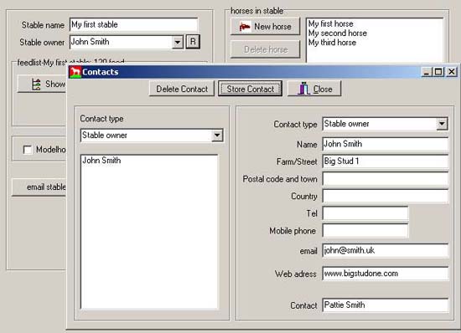Screen dimensions: 461x333
Task: Click Stable owner text in left combo
Action: point(105,136)
